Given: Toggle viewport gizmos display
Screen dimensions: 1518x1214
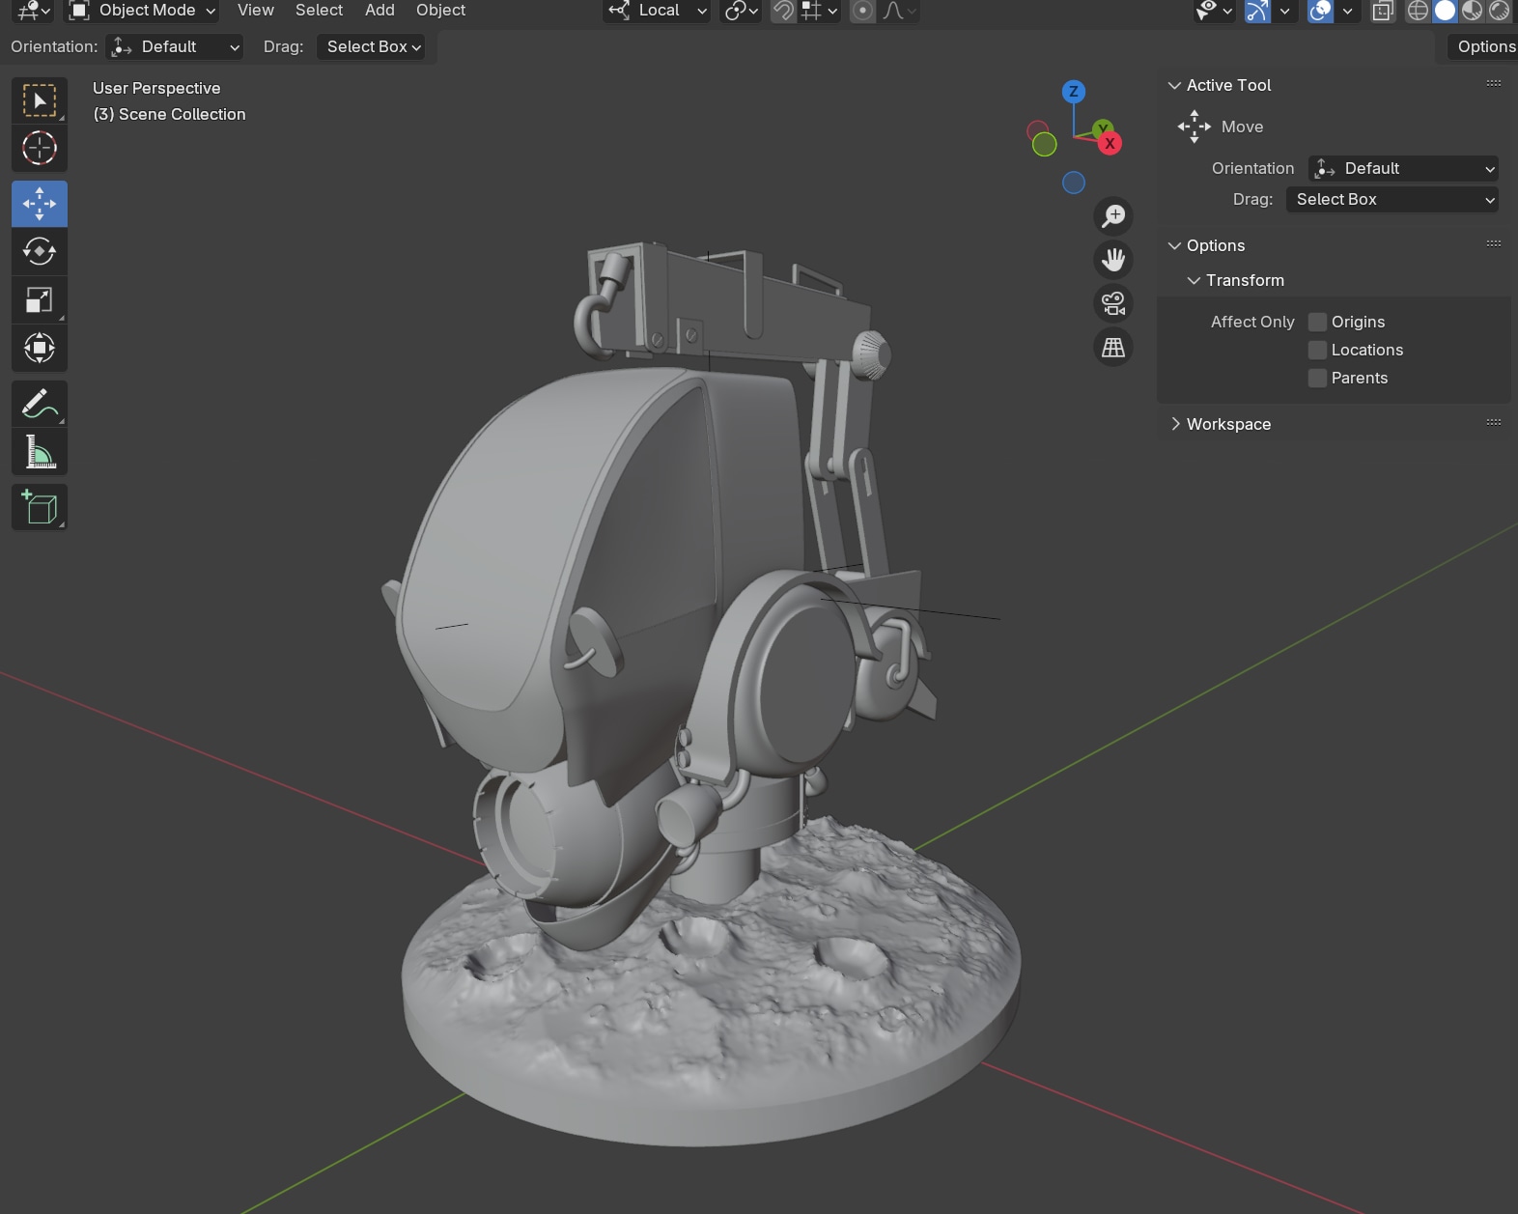Looking at the screenshot, I should pos(1257,11).
